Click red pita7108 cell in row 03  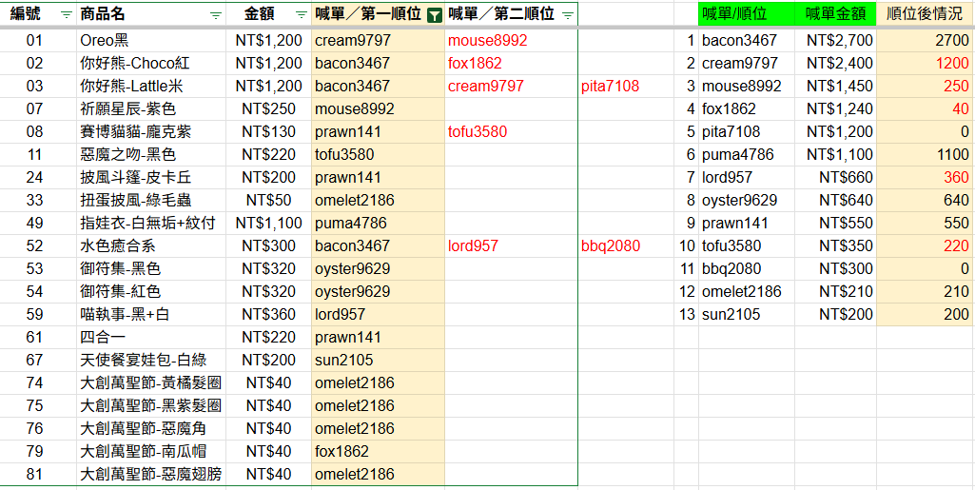(610, 87)
